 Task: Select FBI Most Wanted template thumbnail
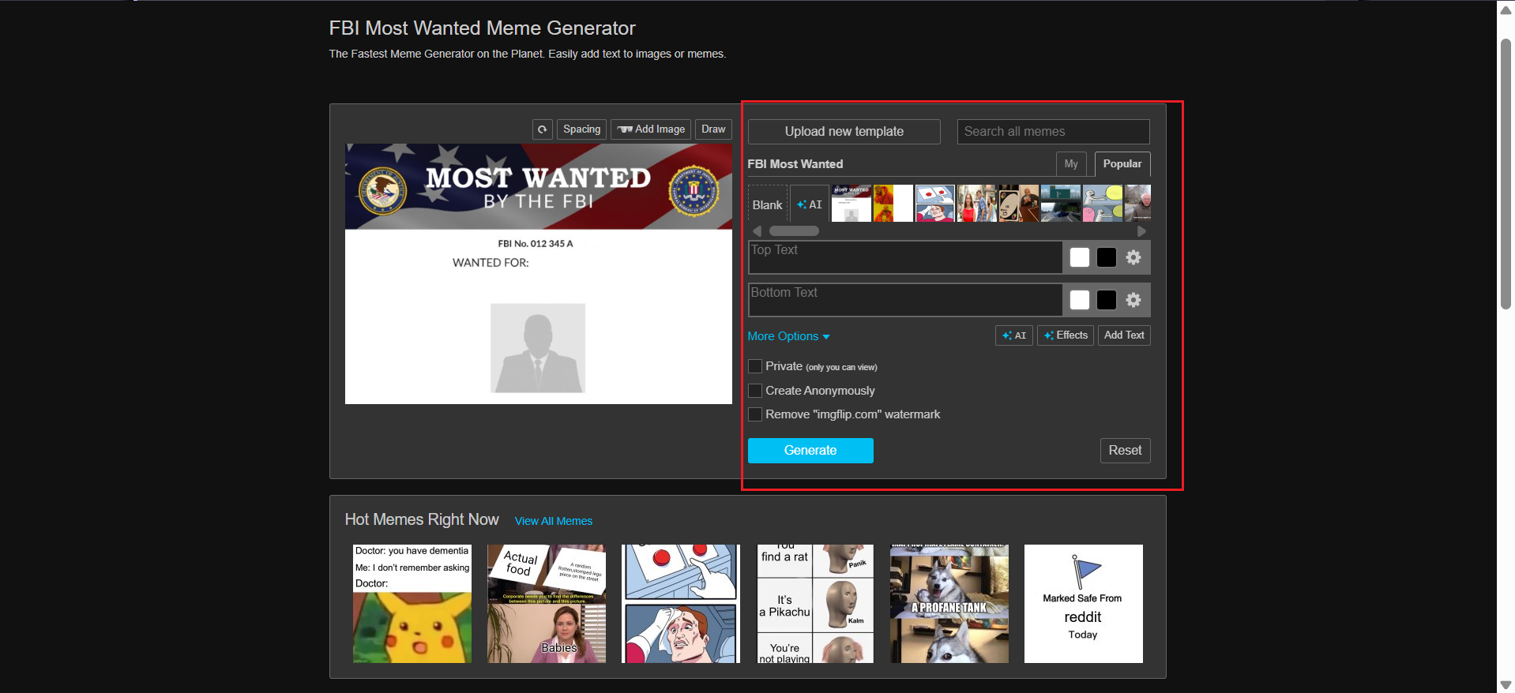point(851,204)
